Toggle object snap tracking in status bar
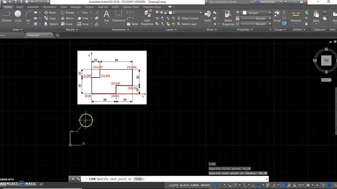The width and height of the screenshot is (337, 189). click(253, 185)
